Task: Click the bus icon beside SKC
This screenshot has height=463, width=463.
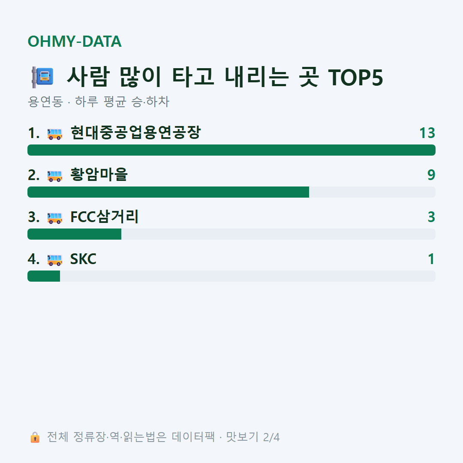Action: [54, 260]
